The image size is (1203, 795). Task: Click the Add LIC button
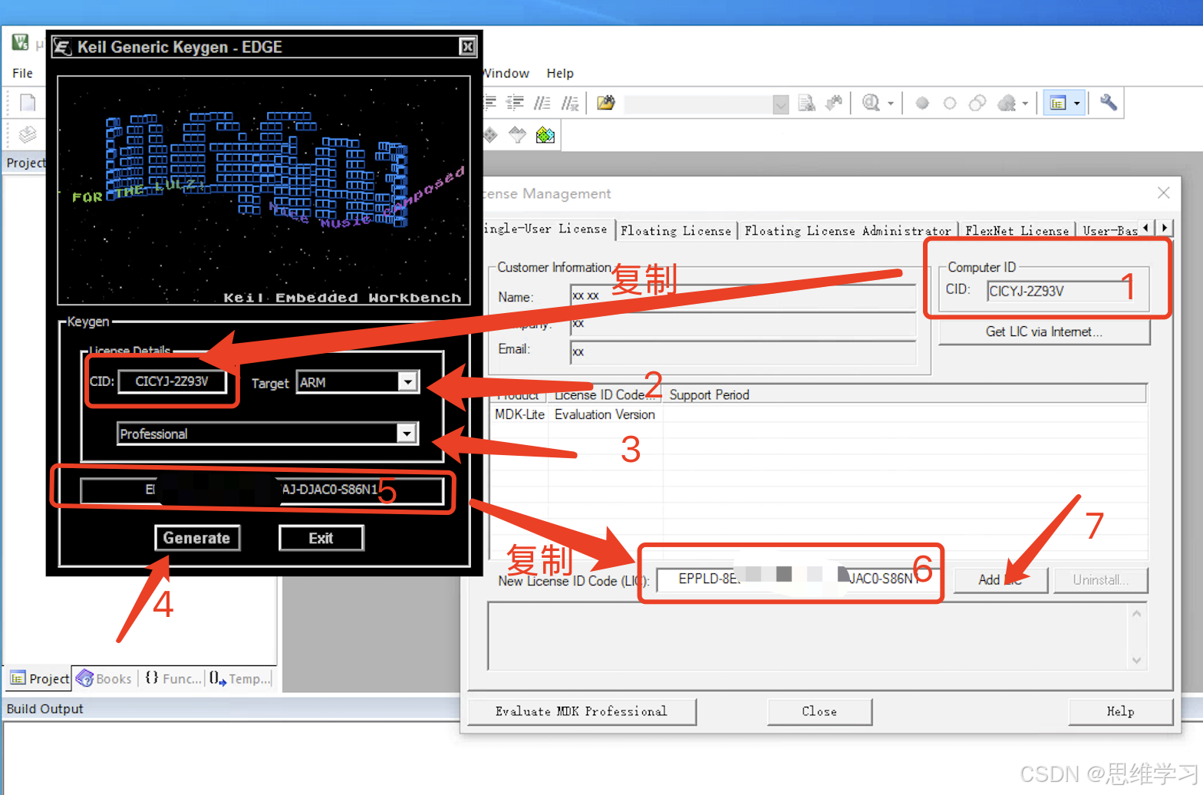1000,580
